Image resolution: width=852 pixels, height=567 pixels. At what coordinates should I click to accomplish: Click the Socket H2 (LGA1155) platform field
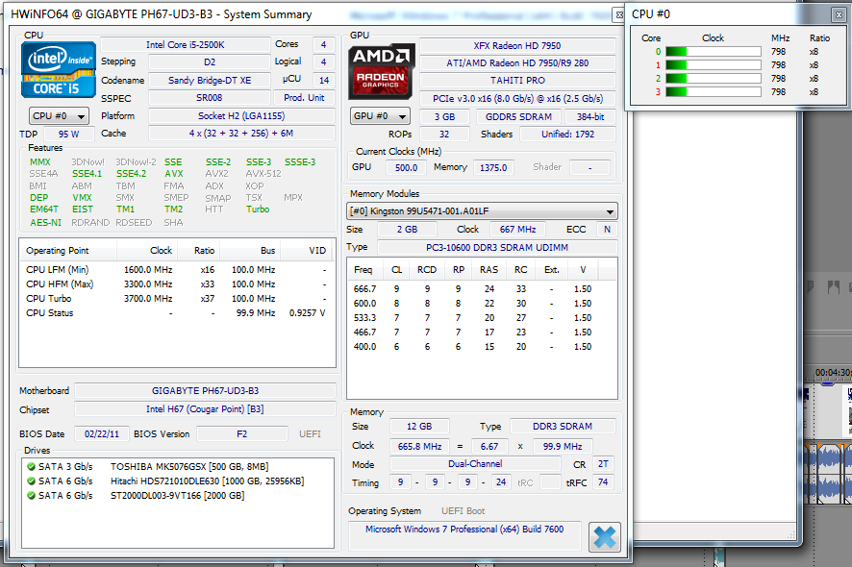coord(241,115)
